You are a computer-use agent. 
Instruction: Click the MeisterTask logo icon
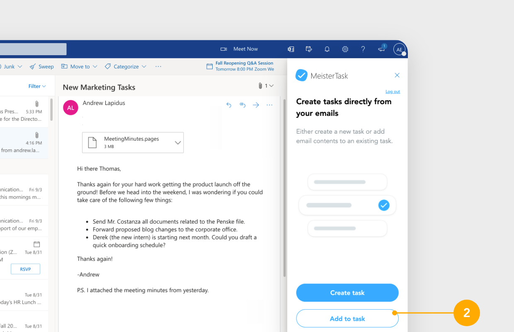pos(301,75)
